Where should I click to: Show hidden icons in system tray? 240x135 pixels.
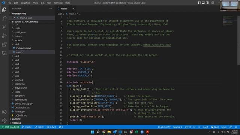pos(209,132)
